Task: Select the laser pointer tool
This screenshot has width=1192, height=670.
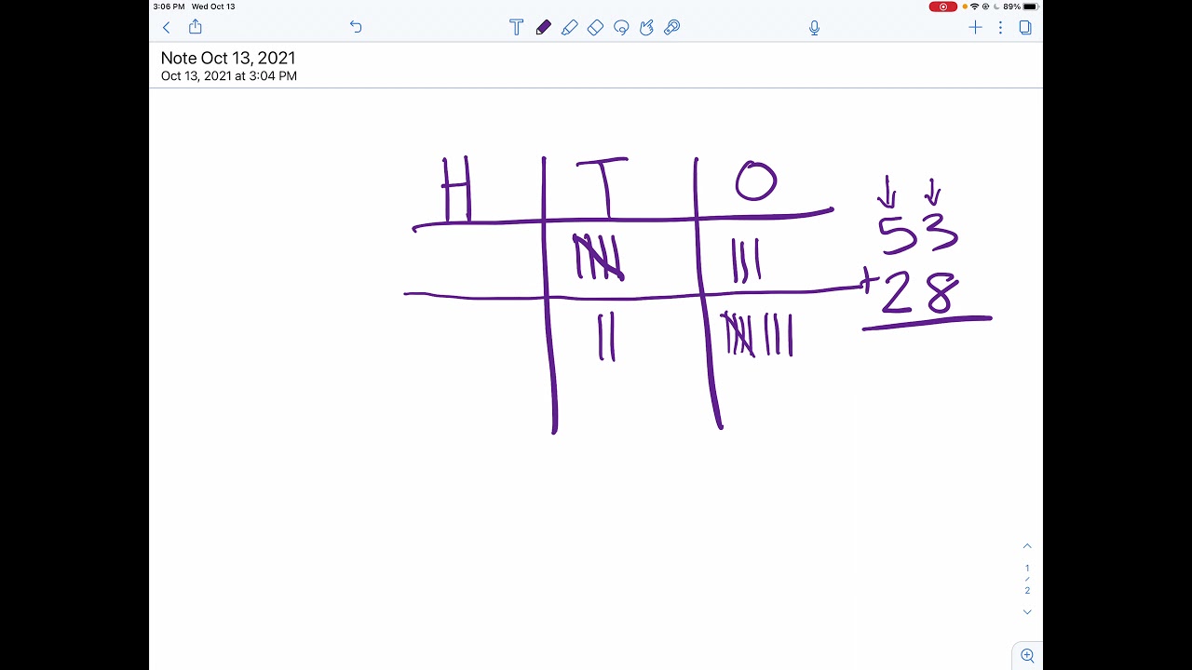Action: pyautogui.click(x=672, y=28)
